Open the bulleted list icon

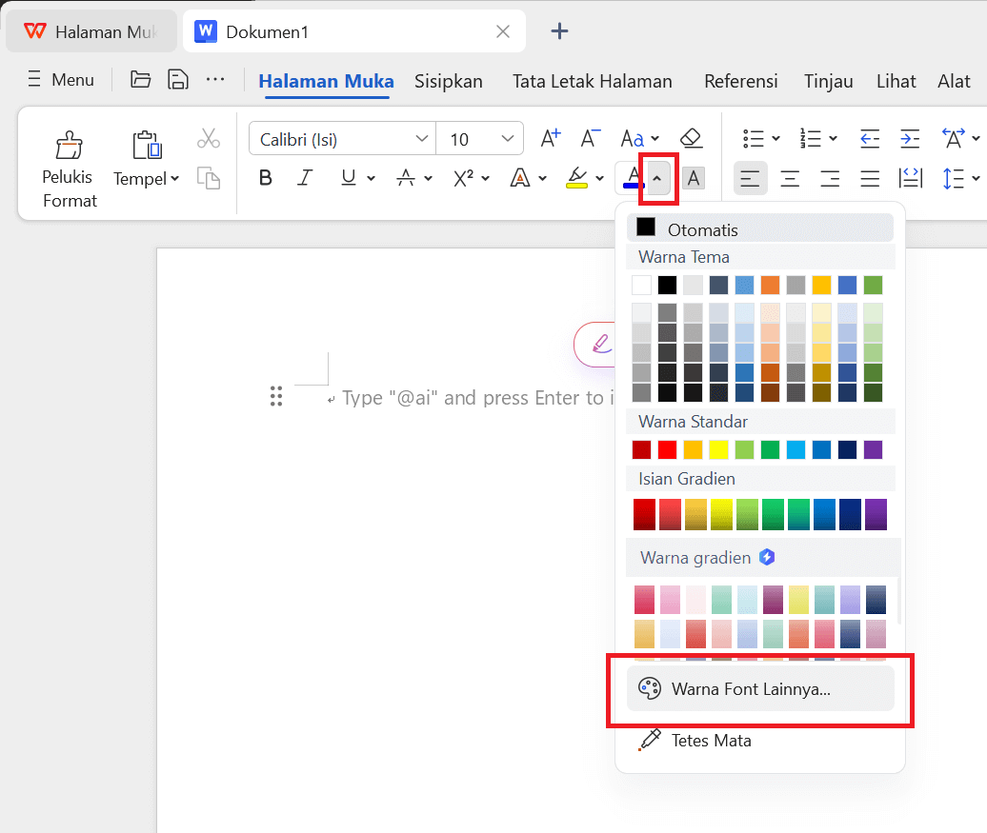tap(752, 137)
